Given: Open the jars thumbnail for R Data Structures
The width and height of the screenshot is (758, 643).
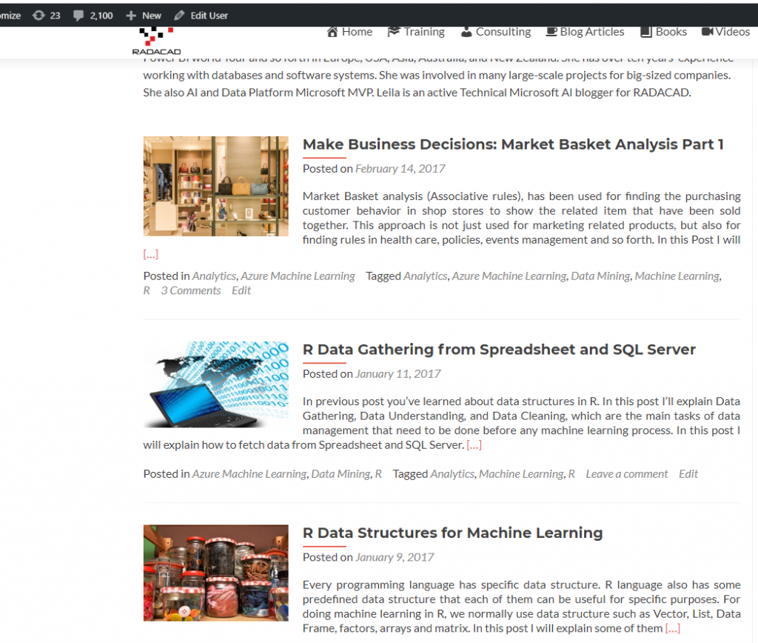Looking at the screenshot, I should click(x=215, y=573).
